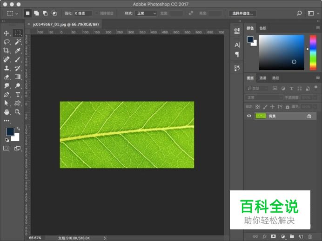Open the Layers panel options menu
322x241 pixels.
[x=318, y=78]
